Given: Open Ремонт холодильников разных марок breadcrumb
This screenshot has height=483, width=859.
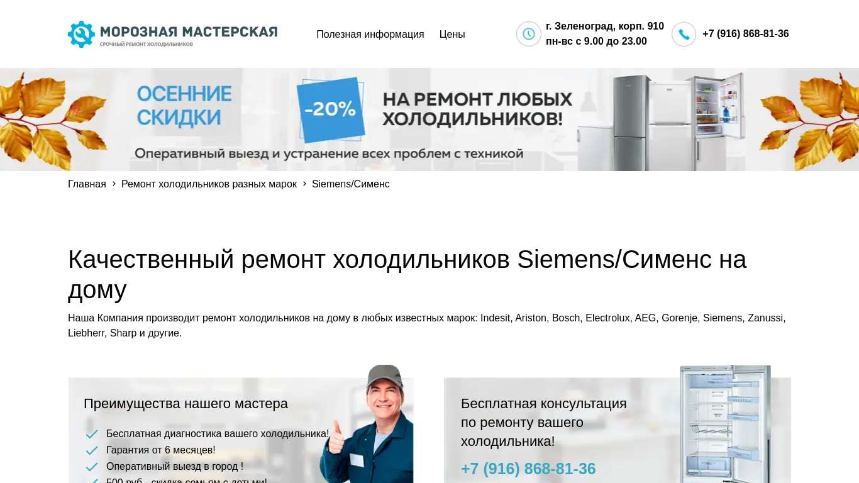Looking at the screenshot, I should click(x=209, y=184).
